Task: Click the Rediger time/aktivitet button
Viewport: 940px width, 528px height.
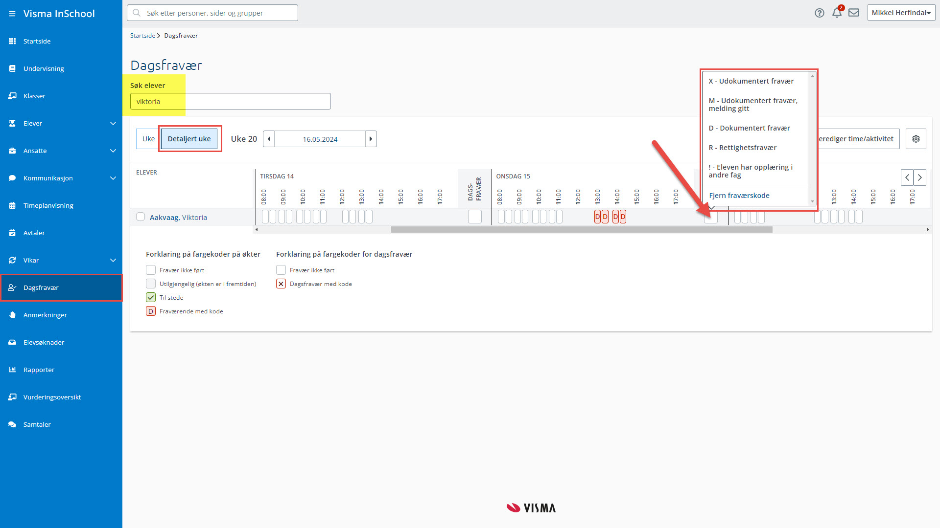Action: pyautogui.click(x=858, y=139)
